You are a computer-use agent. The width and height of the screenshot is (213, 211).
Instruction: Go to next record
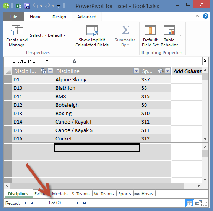(x=78, y=203)
